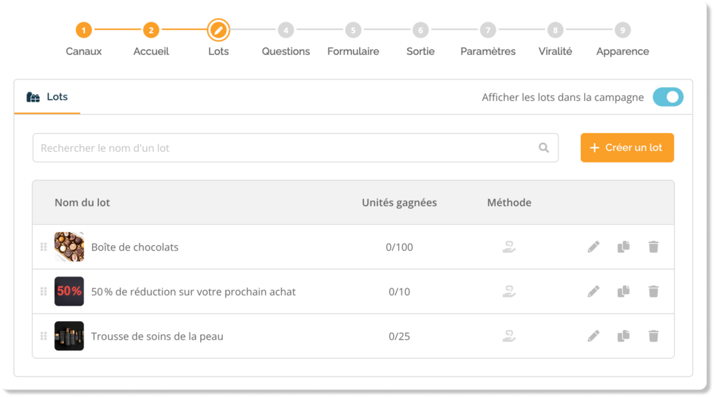This screenshot has width=714, height=397.
Task: Toggle Afficher les lots dans la campagne
Action: [x=667, y=98]
